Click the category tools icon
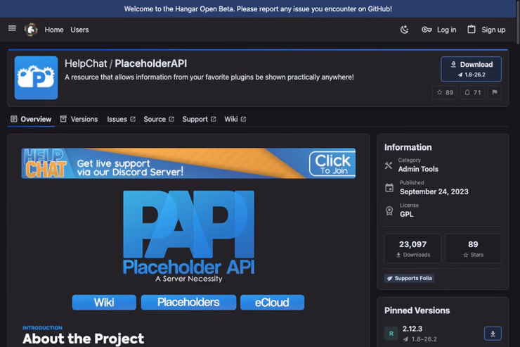 (x=389, y=165)
